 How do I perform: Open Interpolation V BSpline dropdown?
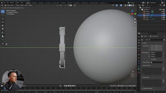(x=156, y=55)
